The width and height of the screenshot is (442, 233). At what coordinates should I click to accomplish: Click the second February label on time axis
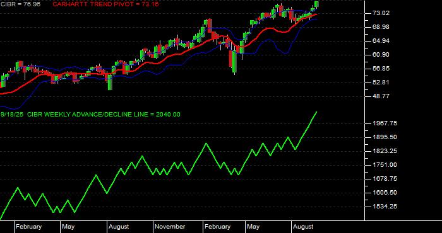point(217,227)
